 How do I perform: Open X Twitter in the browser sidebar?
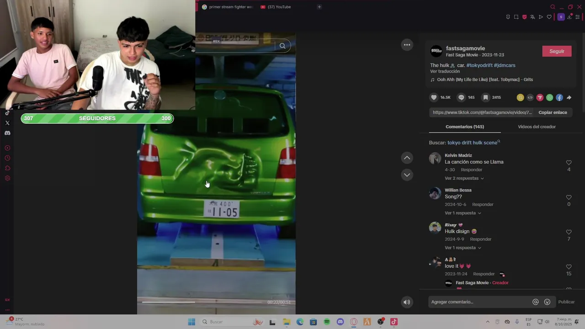[7, 123]
